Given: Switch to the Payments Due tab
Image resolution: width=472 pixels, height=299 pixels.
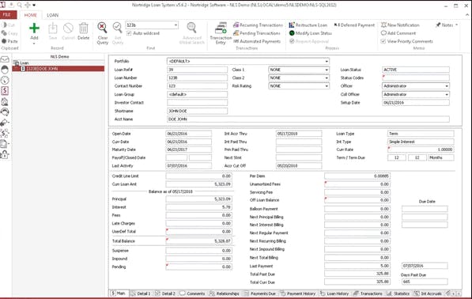Looking at the screenshot, I should pos(260,293).
